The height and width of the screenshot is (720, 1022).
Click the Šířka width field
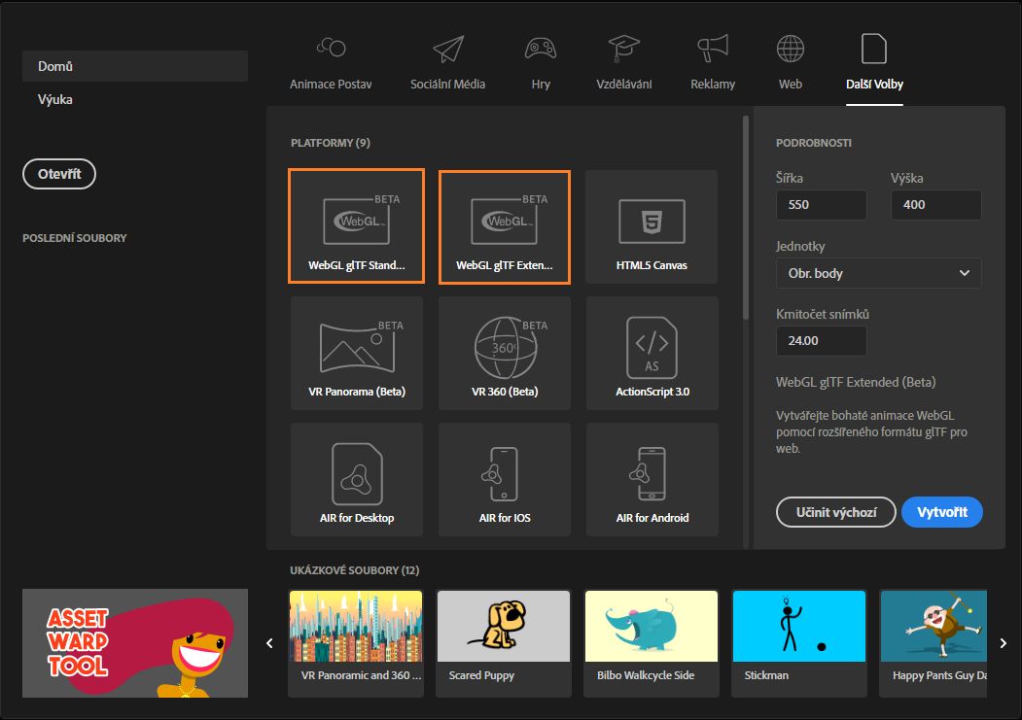click(x=822, y=204)
